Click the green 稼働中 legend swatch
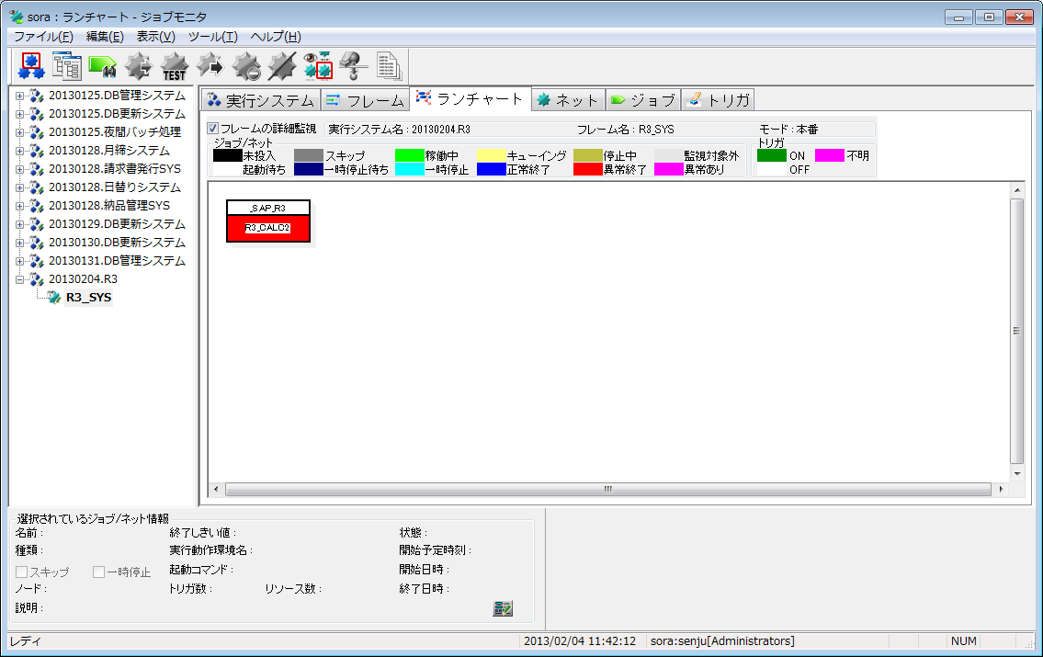This screenshot has width=1043, height=657. 410,155
